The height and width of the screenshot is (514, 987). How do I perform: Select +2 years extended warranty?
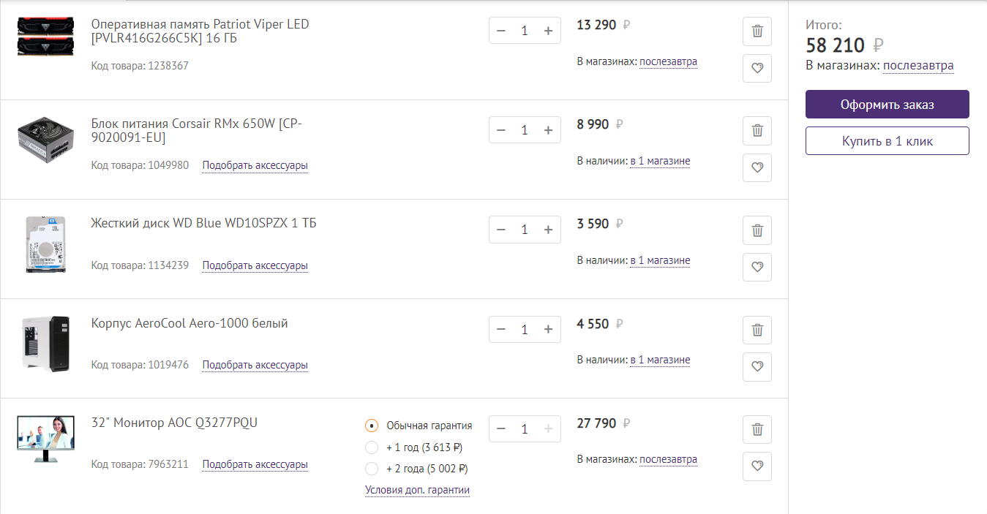(372, 469)
